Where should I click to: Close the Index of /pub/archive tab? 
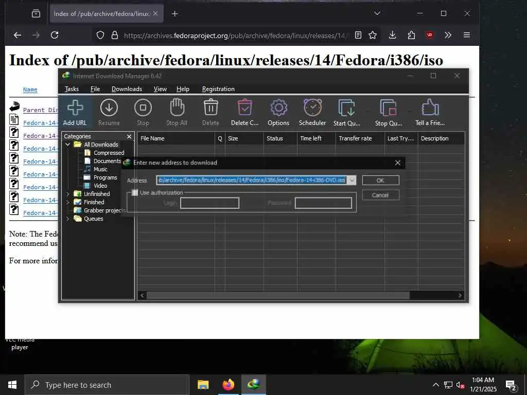pyautogui.click(x=155, y=13)
